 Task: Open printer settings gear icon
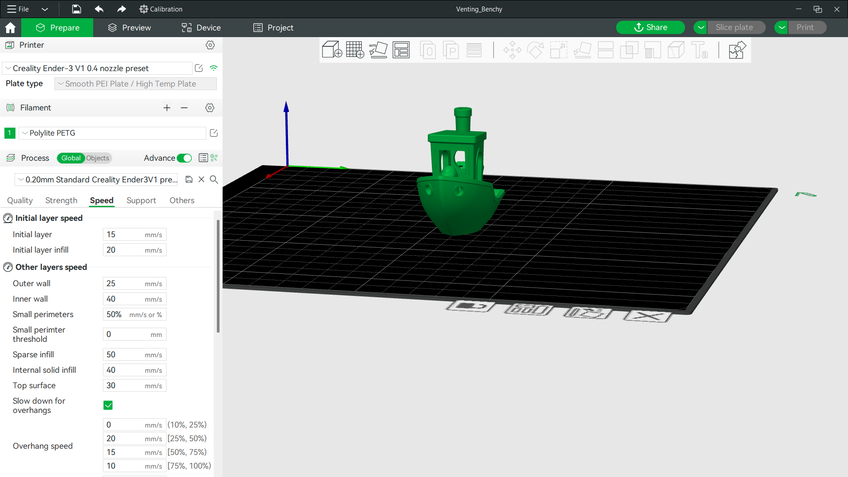(210, 45)
